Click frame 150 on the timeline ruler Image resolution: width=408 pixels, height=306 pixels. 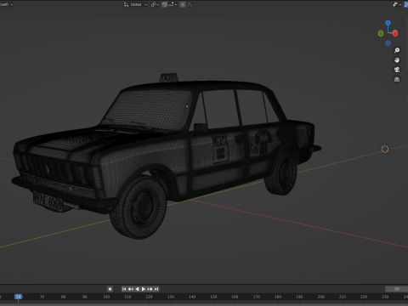click(x=213, y=297)
